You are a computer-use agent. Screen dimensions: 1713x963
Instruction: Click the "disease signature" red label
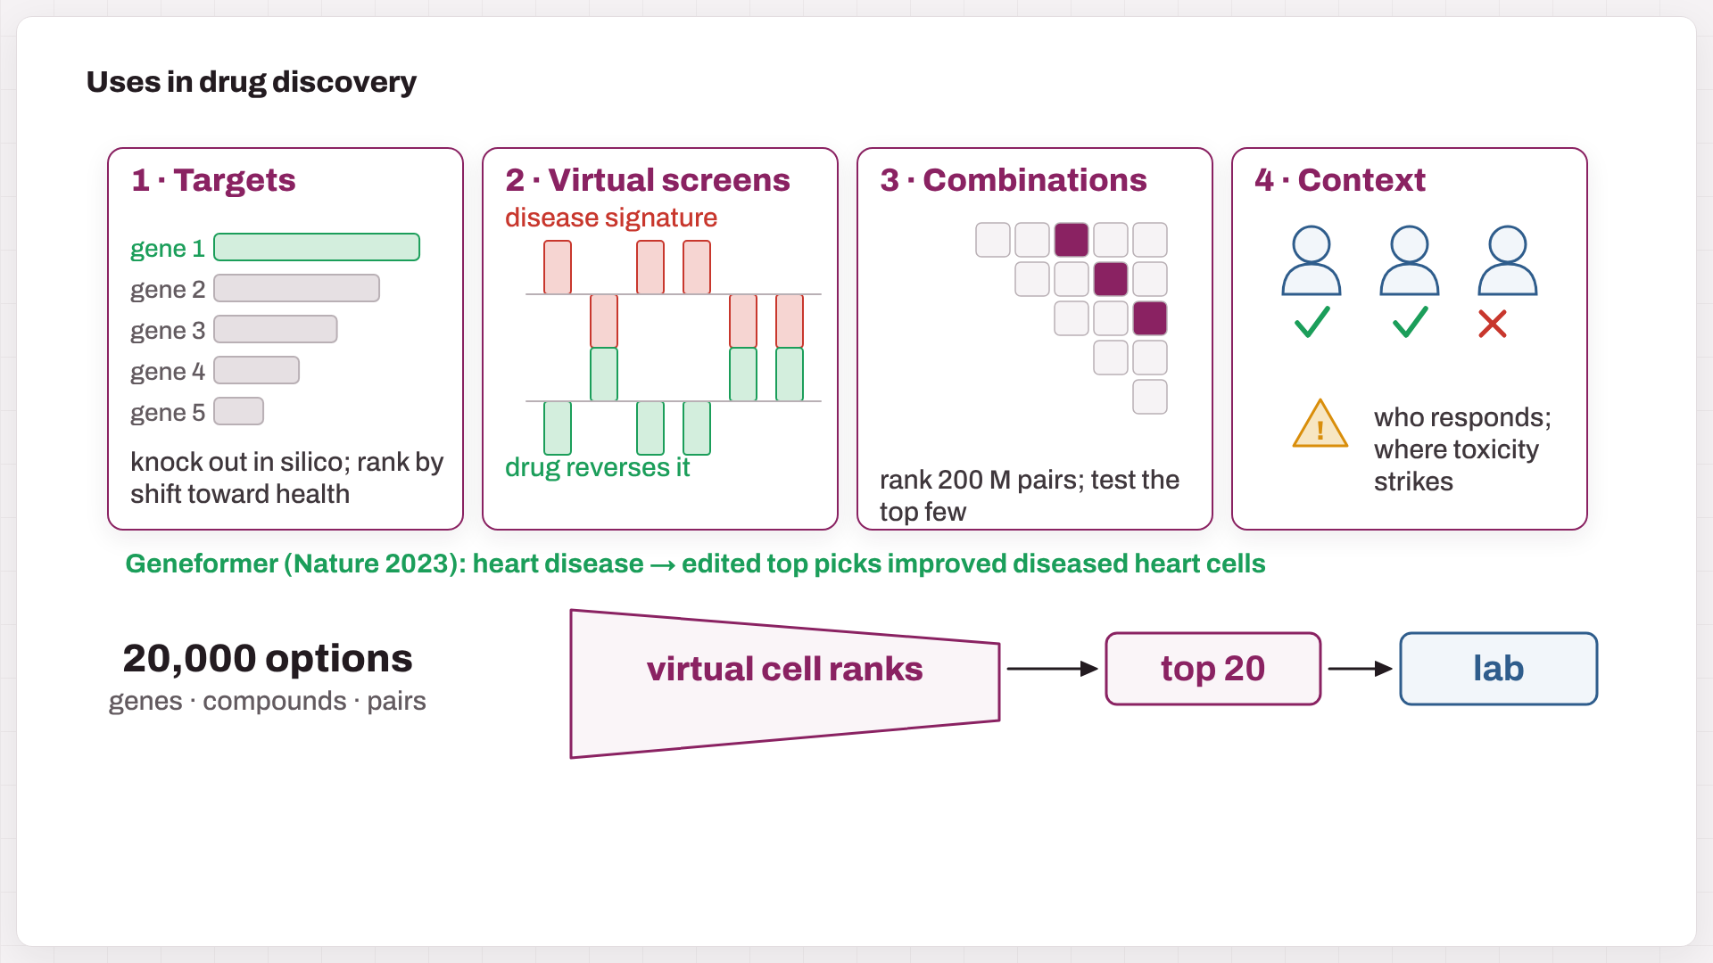pyautogui.click(x=611, y=218)
